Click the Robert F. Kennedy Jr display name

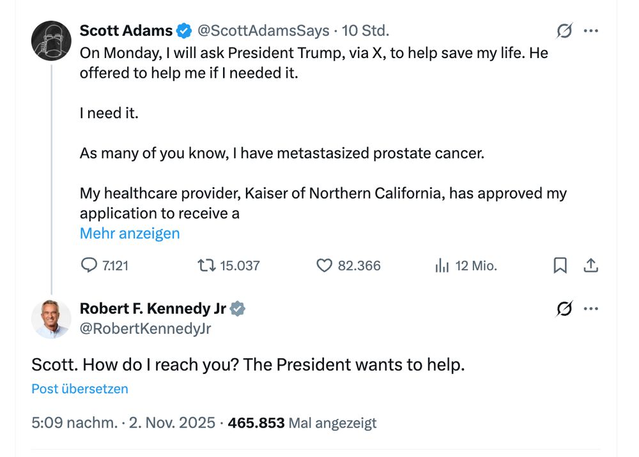[x=153, y=309]
